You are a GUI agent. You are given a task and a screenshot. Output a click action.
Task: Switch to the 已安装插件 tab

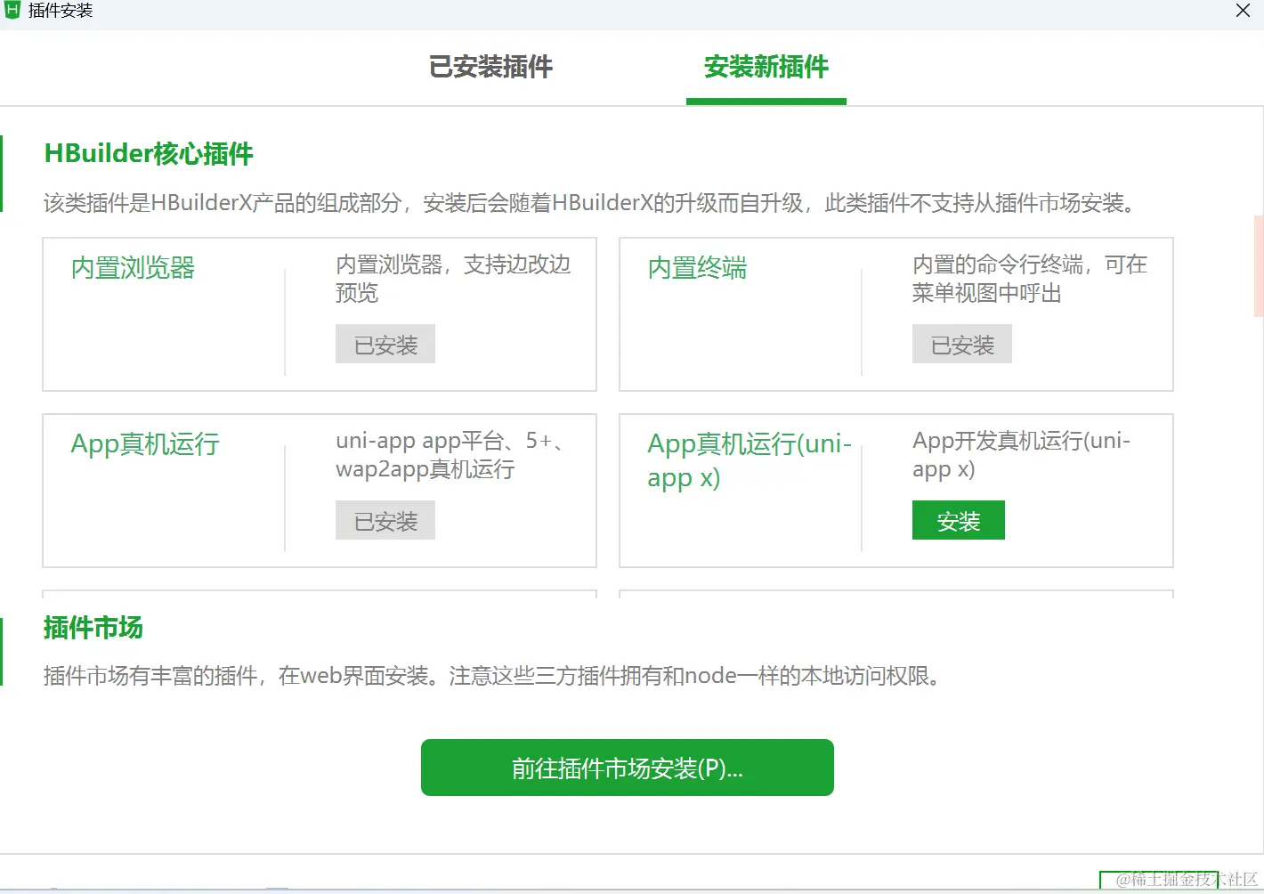(x=490, y=67)
